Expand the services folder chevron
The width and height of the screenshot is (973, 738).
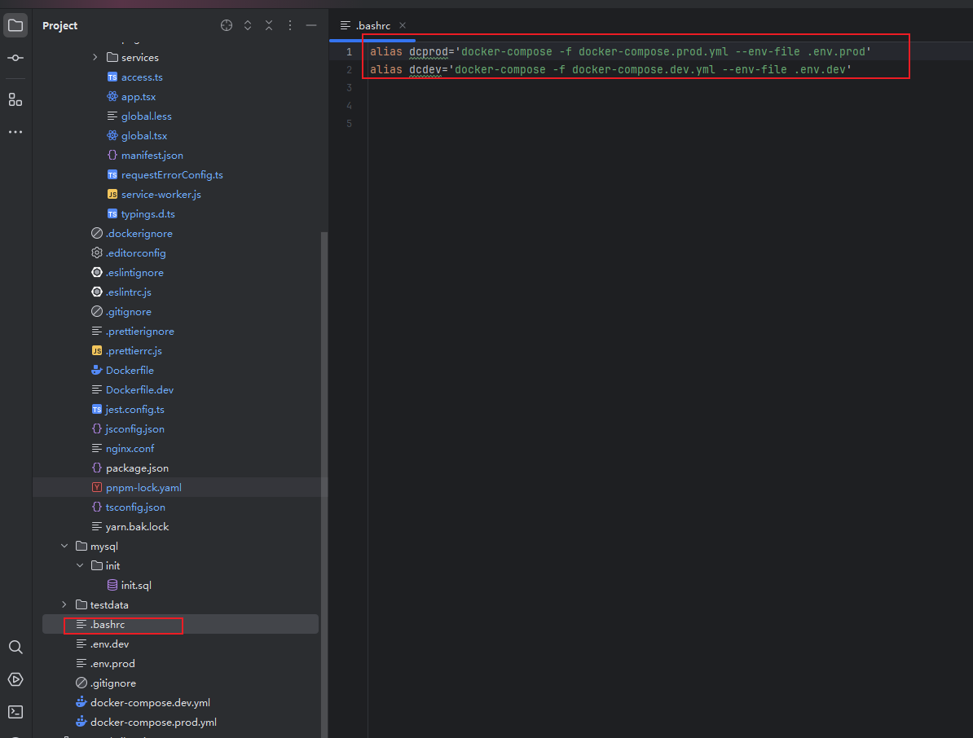95,57
